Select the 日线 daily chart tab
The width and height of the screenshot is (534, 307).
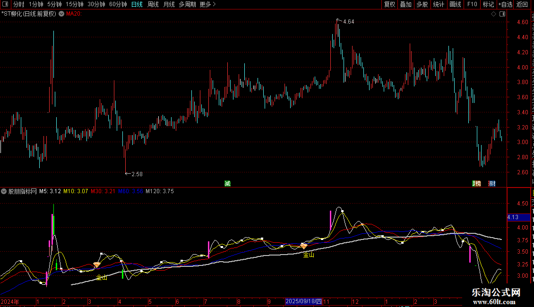click(x=137, y=4)
